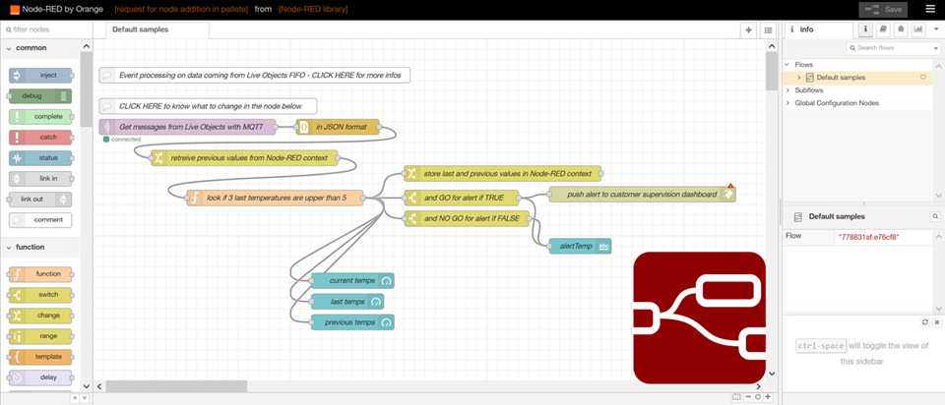Collapse the common palette category
The image size is (945, 405).
[9, 48]
